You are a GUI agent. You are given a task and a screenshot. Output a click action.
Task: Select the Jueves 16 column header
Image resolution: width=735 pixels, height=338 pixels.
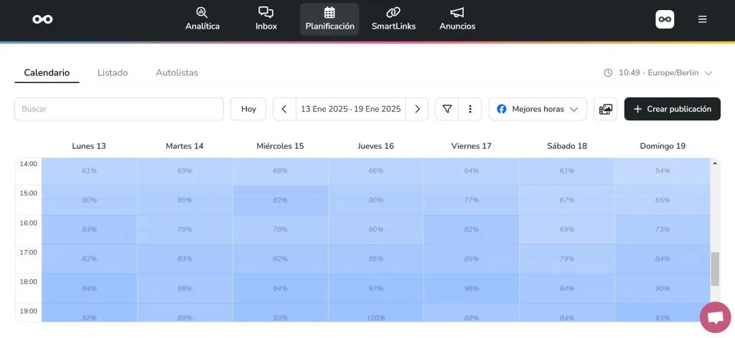pos(376,146)
